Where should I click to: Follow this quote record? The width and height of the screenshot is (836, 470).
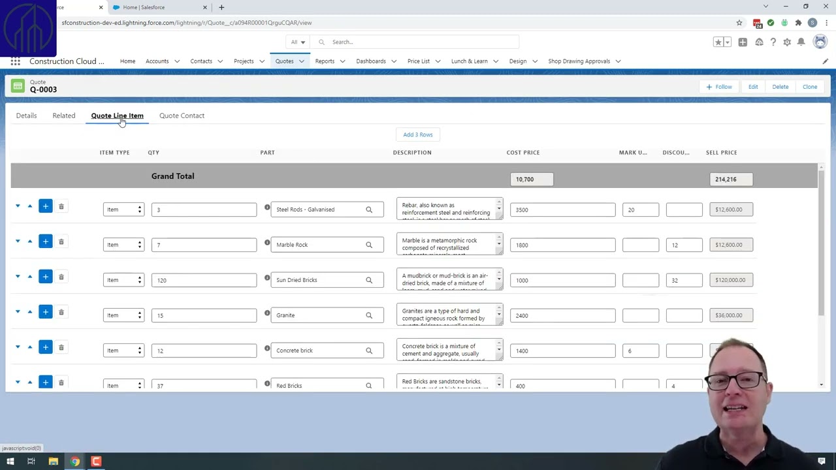point(719,87)
